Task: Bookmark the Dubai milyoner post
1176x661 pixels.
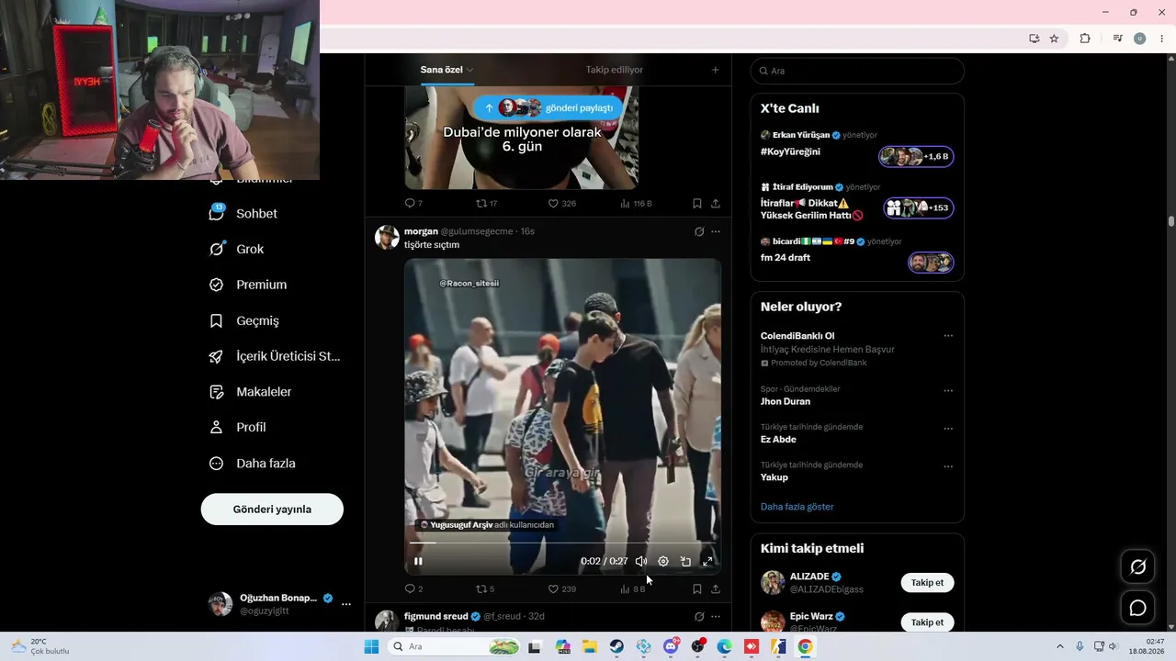Action: pos(697,203)
